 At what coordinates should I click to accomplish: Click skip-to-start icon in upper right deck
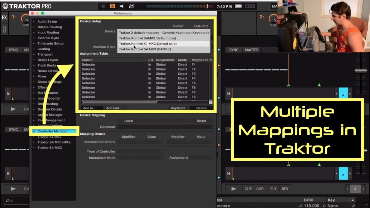click(x=228, y=94)
